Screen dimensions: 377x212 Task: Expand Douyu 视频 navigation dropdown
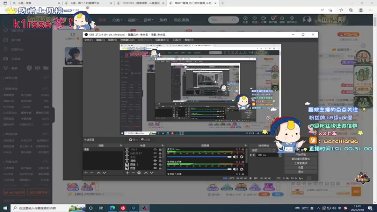pos(132,20)
